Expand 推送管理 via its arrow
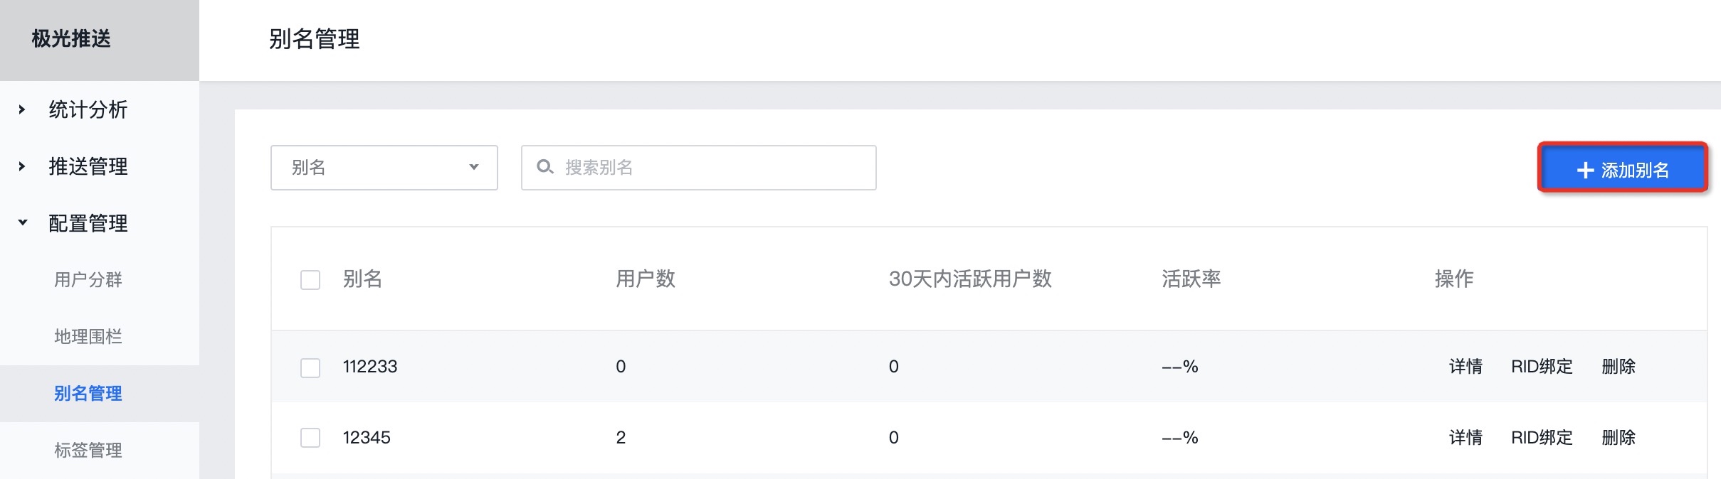 pyautogui.click(x=22, y=166)
